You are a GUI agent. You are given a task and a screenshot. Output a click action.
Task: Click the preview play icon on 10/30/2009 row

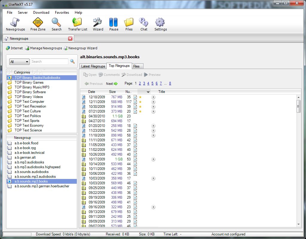(x=153, y=107)
